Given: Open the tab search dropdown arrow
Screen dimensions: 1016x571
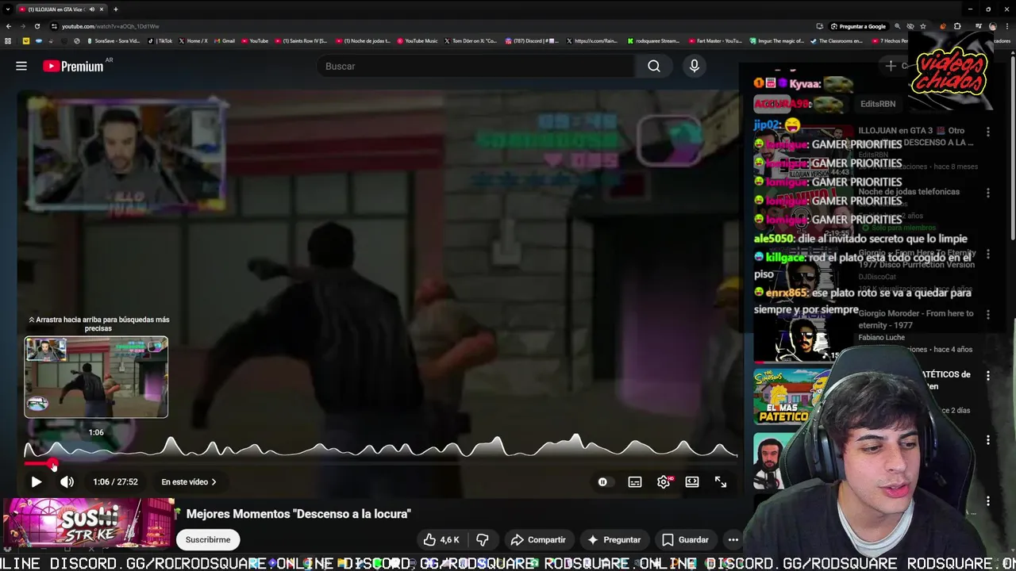Looking at the screenshot, I should pos(7,9).
